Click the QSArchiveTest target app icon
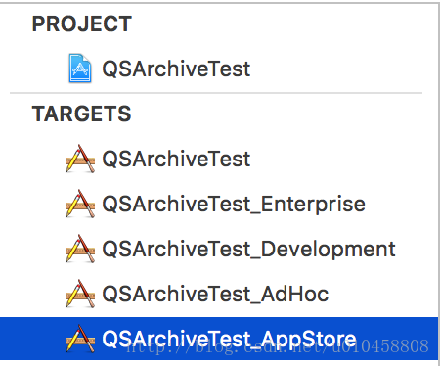The image size is (440, 366). point(80,159)
